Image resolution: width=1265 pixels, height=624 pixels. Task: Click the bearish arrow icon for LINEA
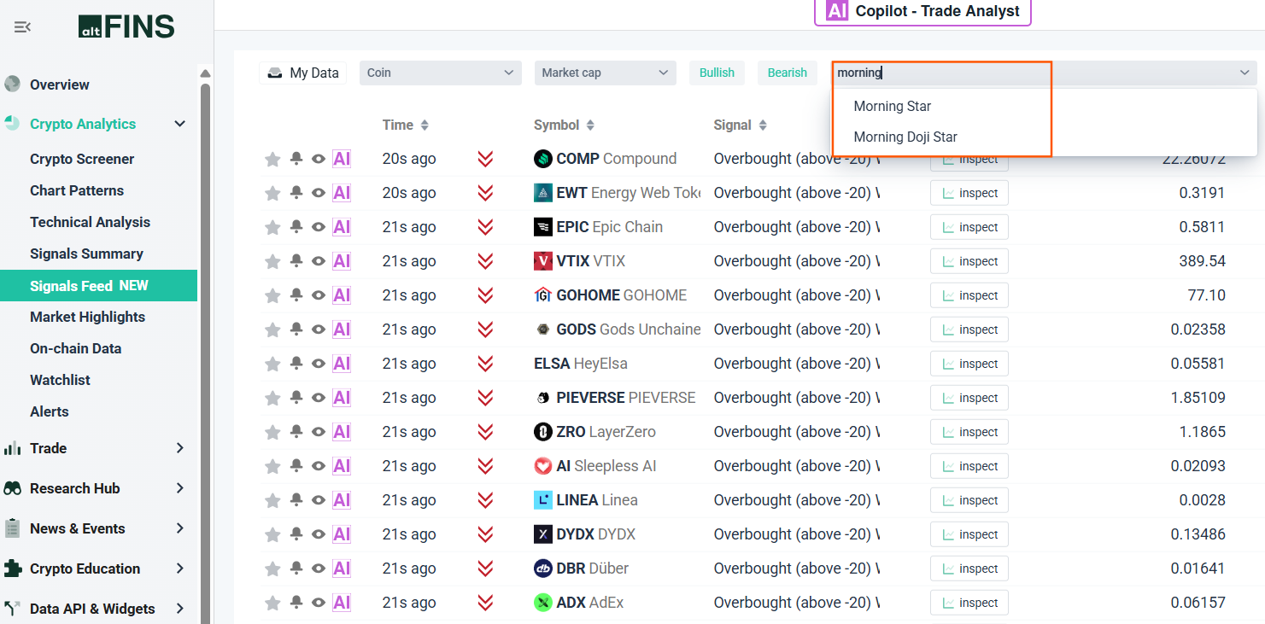click(485, 500)
